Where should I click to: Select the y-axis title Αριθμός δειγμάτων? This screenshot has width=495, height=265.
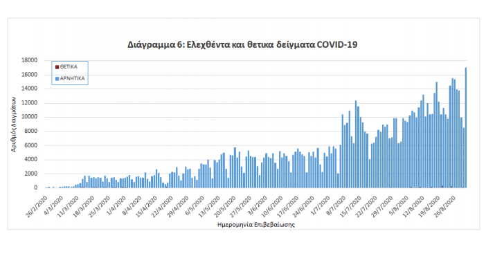[14, 124]
